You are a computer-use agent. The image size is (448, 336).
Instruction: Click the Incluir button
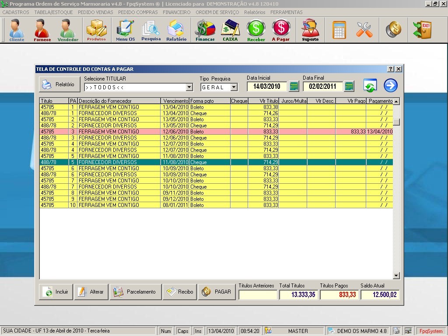56,292
